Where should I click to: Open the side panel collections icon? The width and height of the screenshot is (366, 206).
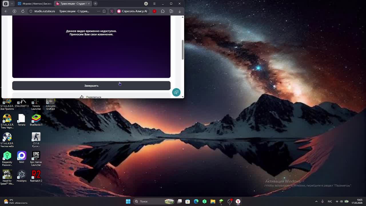tap(171, 11)
